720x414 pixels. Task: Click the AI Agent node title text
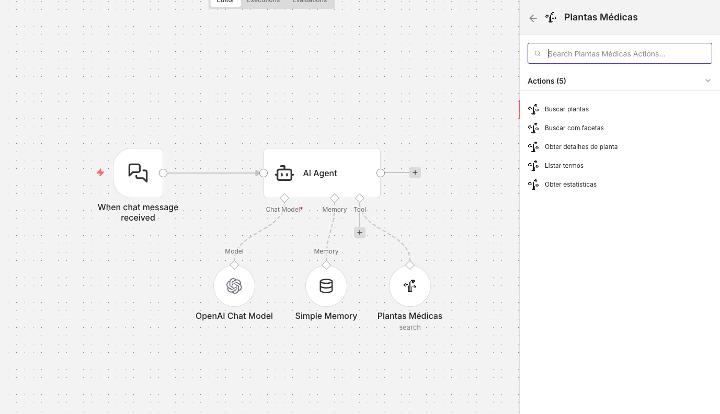pyautogui.click(x=320, y=173)
